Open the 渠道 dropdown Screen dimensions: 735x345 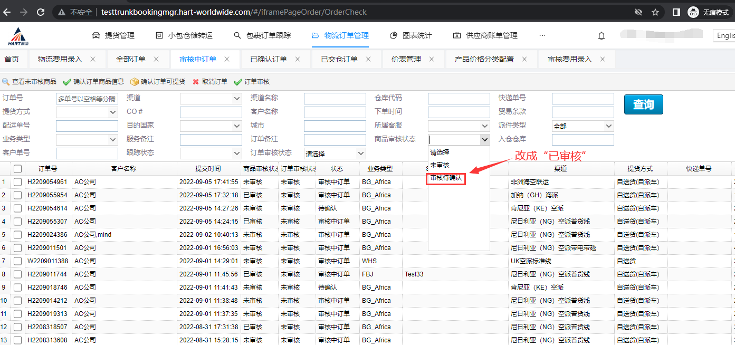click(211, 99)
